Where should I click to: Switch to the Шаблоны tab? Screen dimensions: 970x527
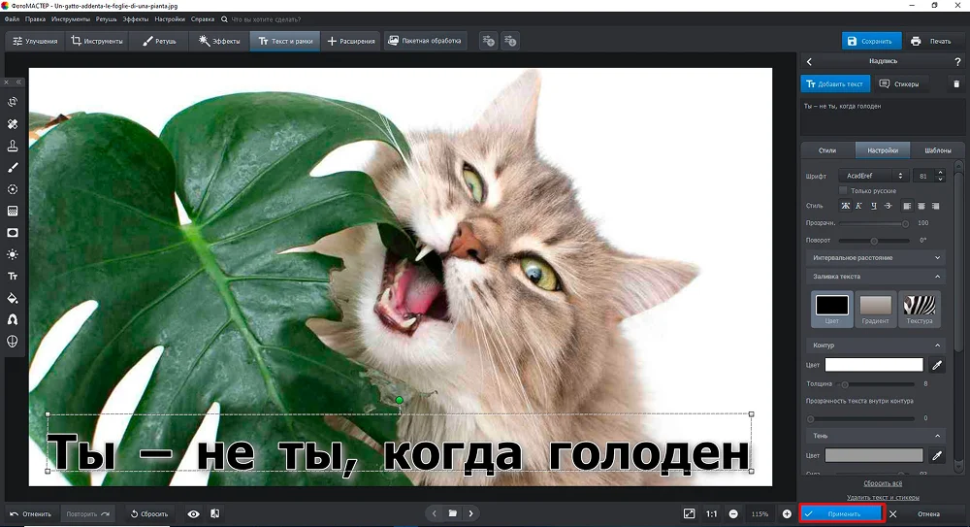tap(938, 150)
